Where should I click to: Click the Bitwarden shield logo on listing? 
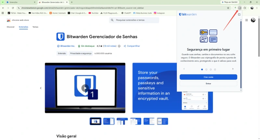click(60, 37)
